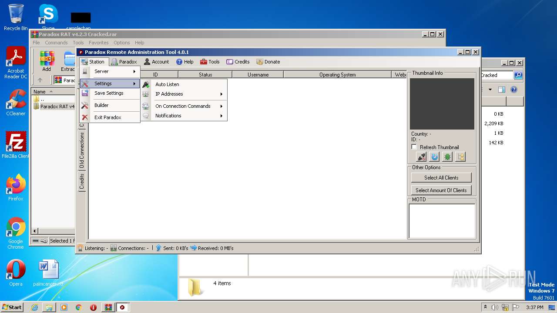Screen dimensions: 557x313
Task: Open the Donate menu item
Action: pos(268,62)
